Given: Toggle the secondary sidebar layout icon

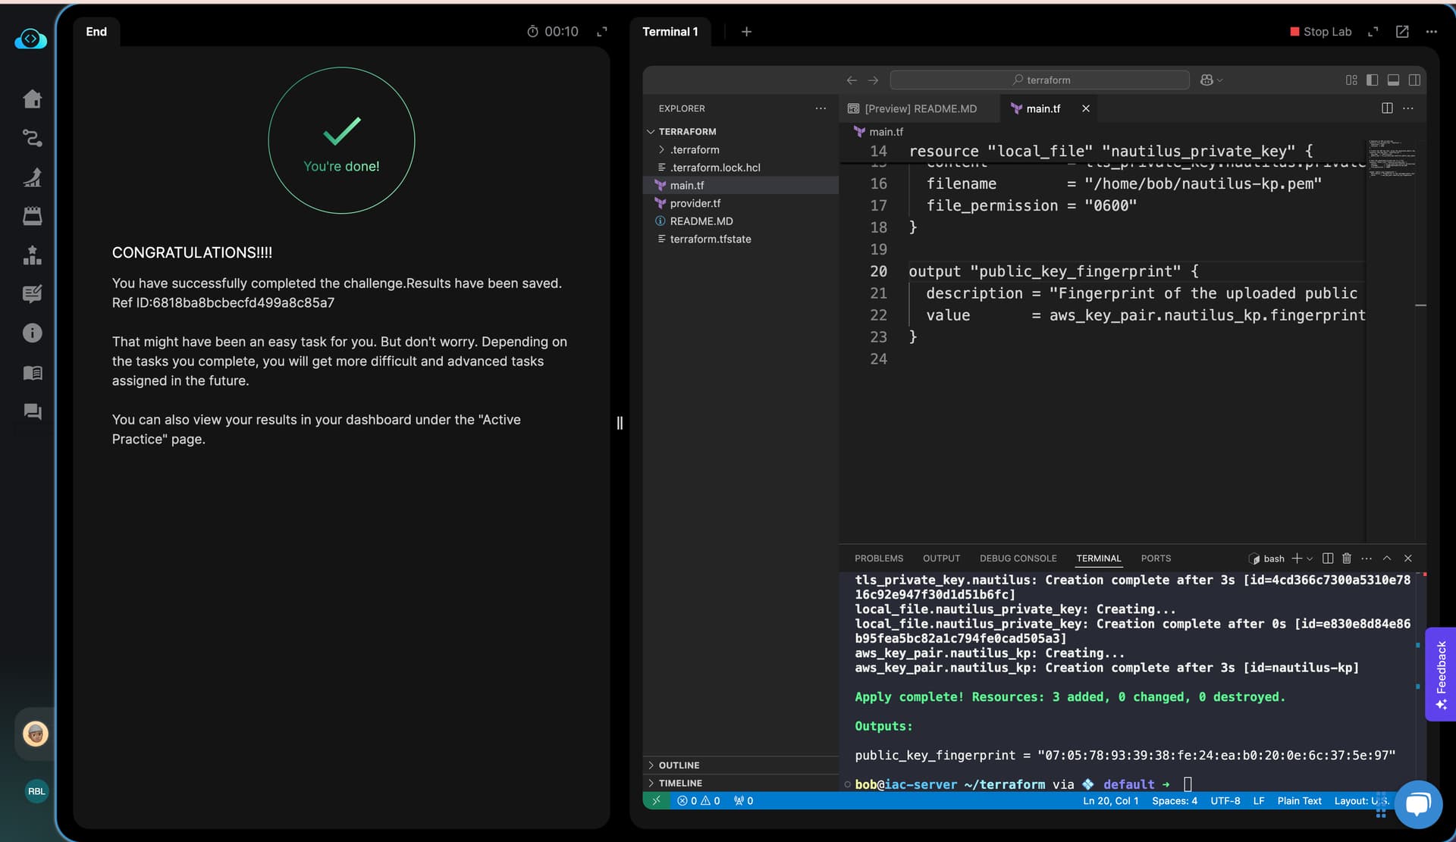Looking at the screenshot, I should (x=1414, y=80).
